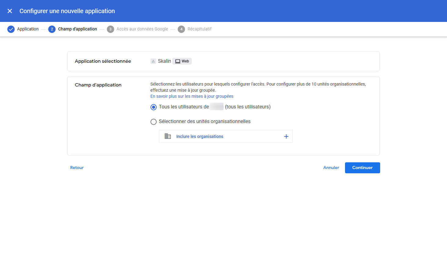Expand organisations with the plus icon
Viewport: 447px width, 275px height.
coord(286,136)
